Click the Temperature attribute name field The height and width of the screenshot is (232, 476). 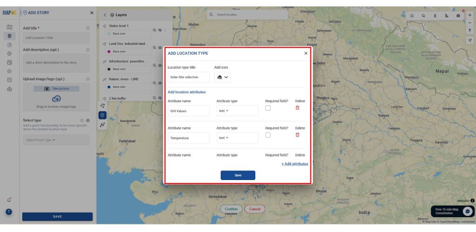[x=189, y=138]
